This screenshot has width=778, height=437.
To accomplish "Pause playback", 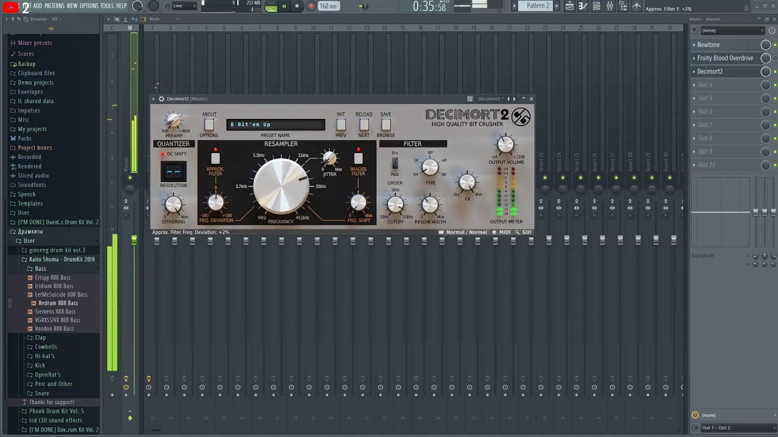I will 284,6.
